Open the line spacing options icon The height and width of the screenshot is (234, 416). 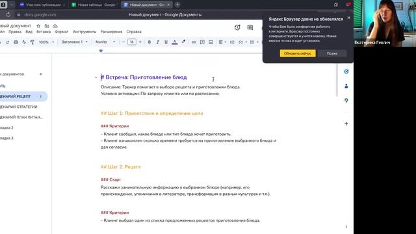232,42
